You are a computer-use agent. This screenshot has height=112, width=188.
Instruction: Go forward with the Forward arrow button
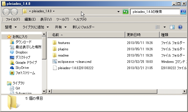point(14,12)
